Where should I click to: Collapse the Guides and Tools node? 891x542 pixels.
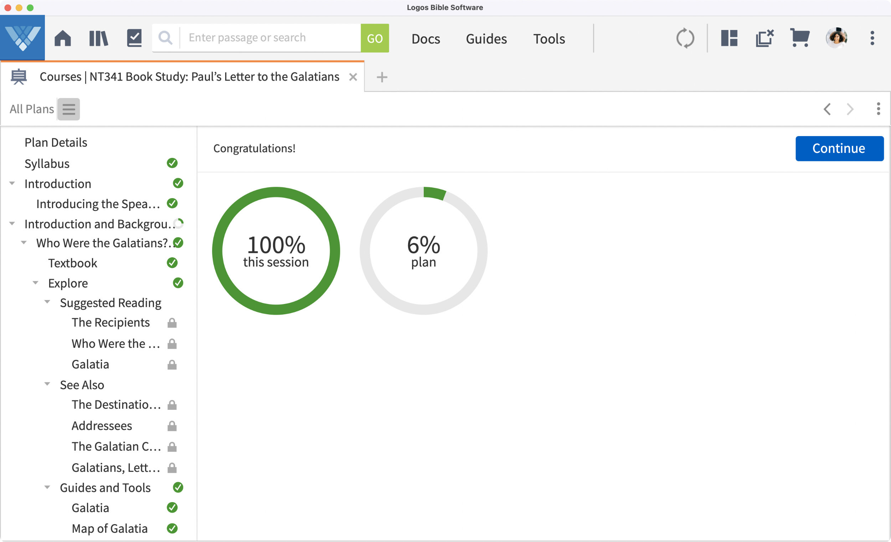[x=47, y=487]
